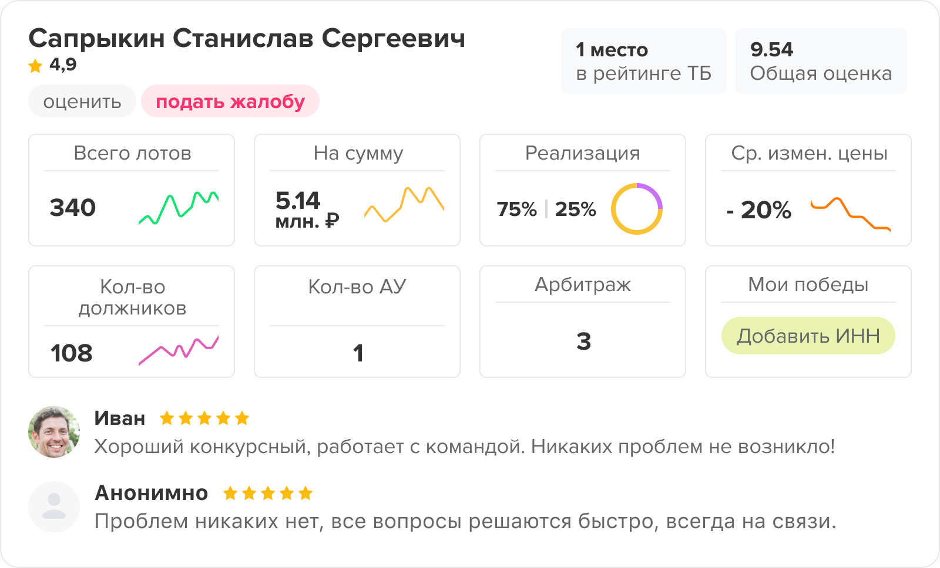Click the yellow На сумму sparkline chart
Screen dimensions: 940x568
(404, 204)
